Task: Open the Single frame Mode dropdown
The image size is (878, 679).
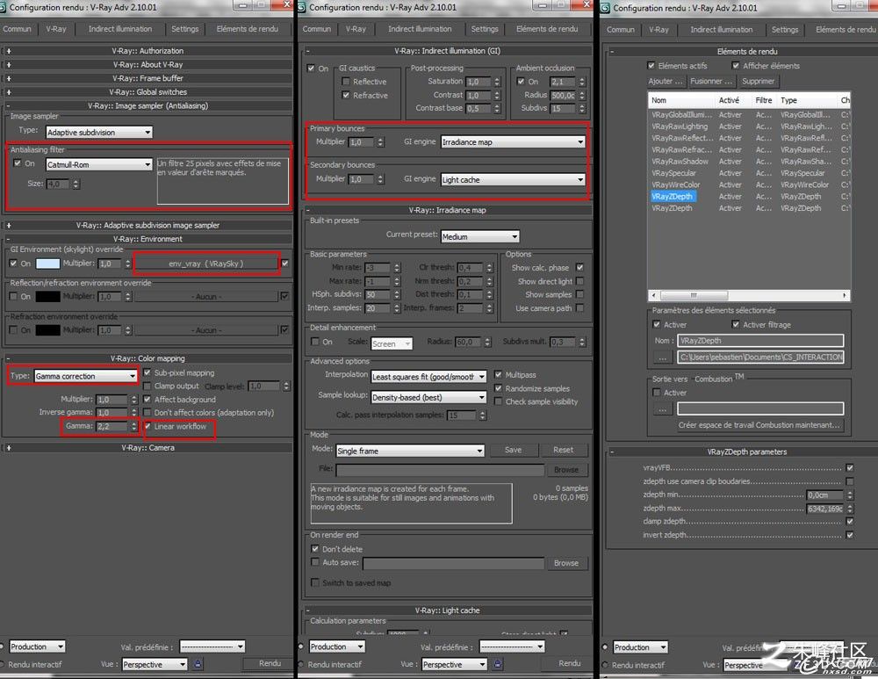Action: click(410, 451)
